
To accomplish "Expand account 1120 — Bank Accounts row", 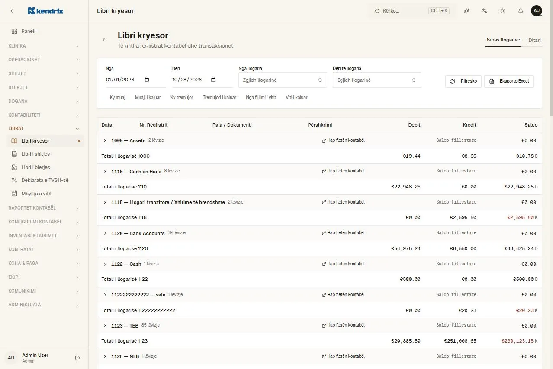I will coord(105,233).
